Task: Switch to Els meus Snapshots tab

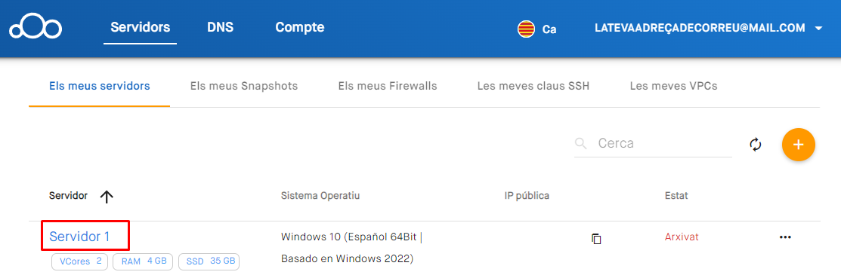Action: pyautogui.click(x=243, y=86)
